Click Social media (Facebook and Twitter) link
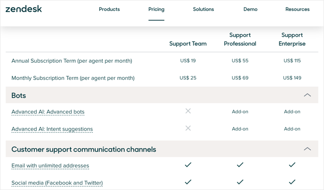 pyautogui.click(x=57, y=183)
